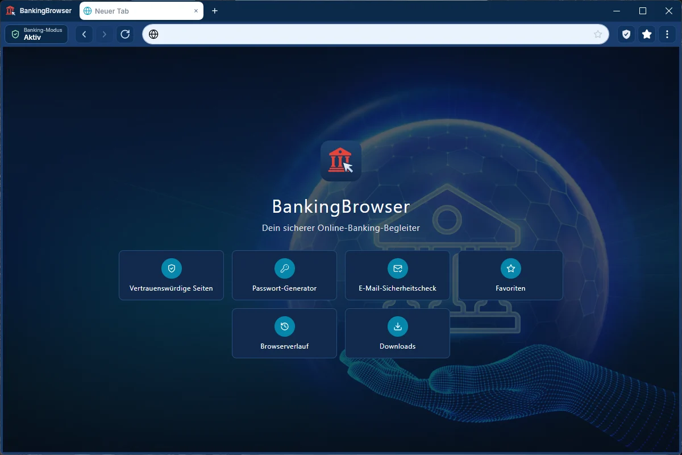This screenshot has height=455, width=682.
Task: Click the shield icon on Vertrauenswürdige Seiten
Action: coord(171,268)
